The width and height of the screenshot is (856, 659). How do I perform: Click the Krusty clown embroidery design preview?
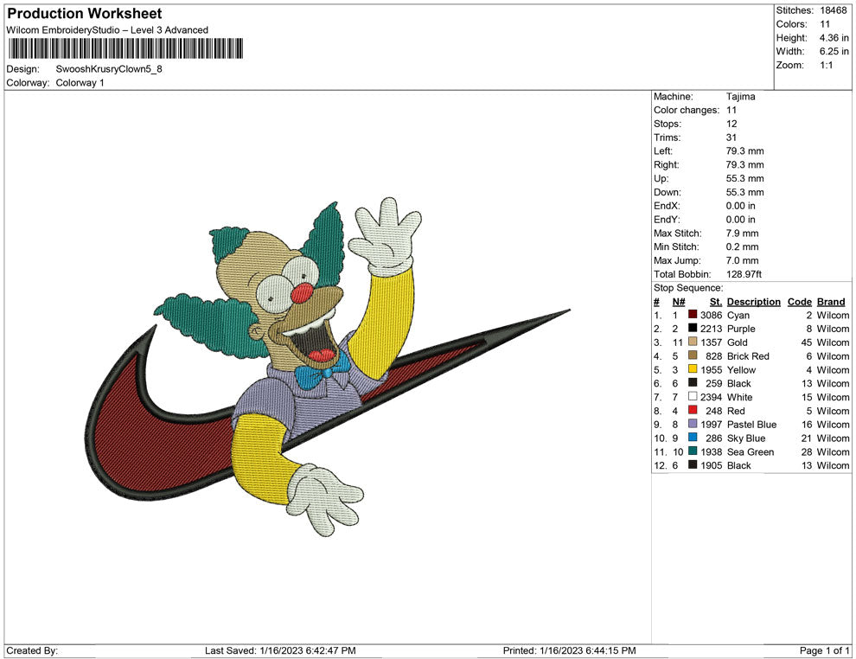coord(328,366)
